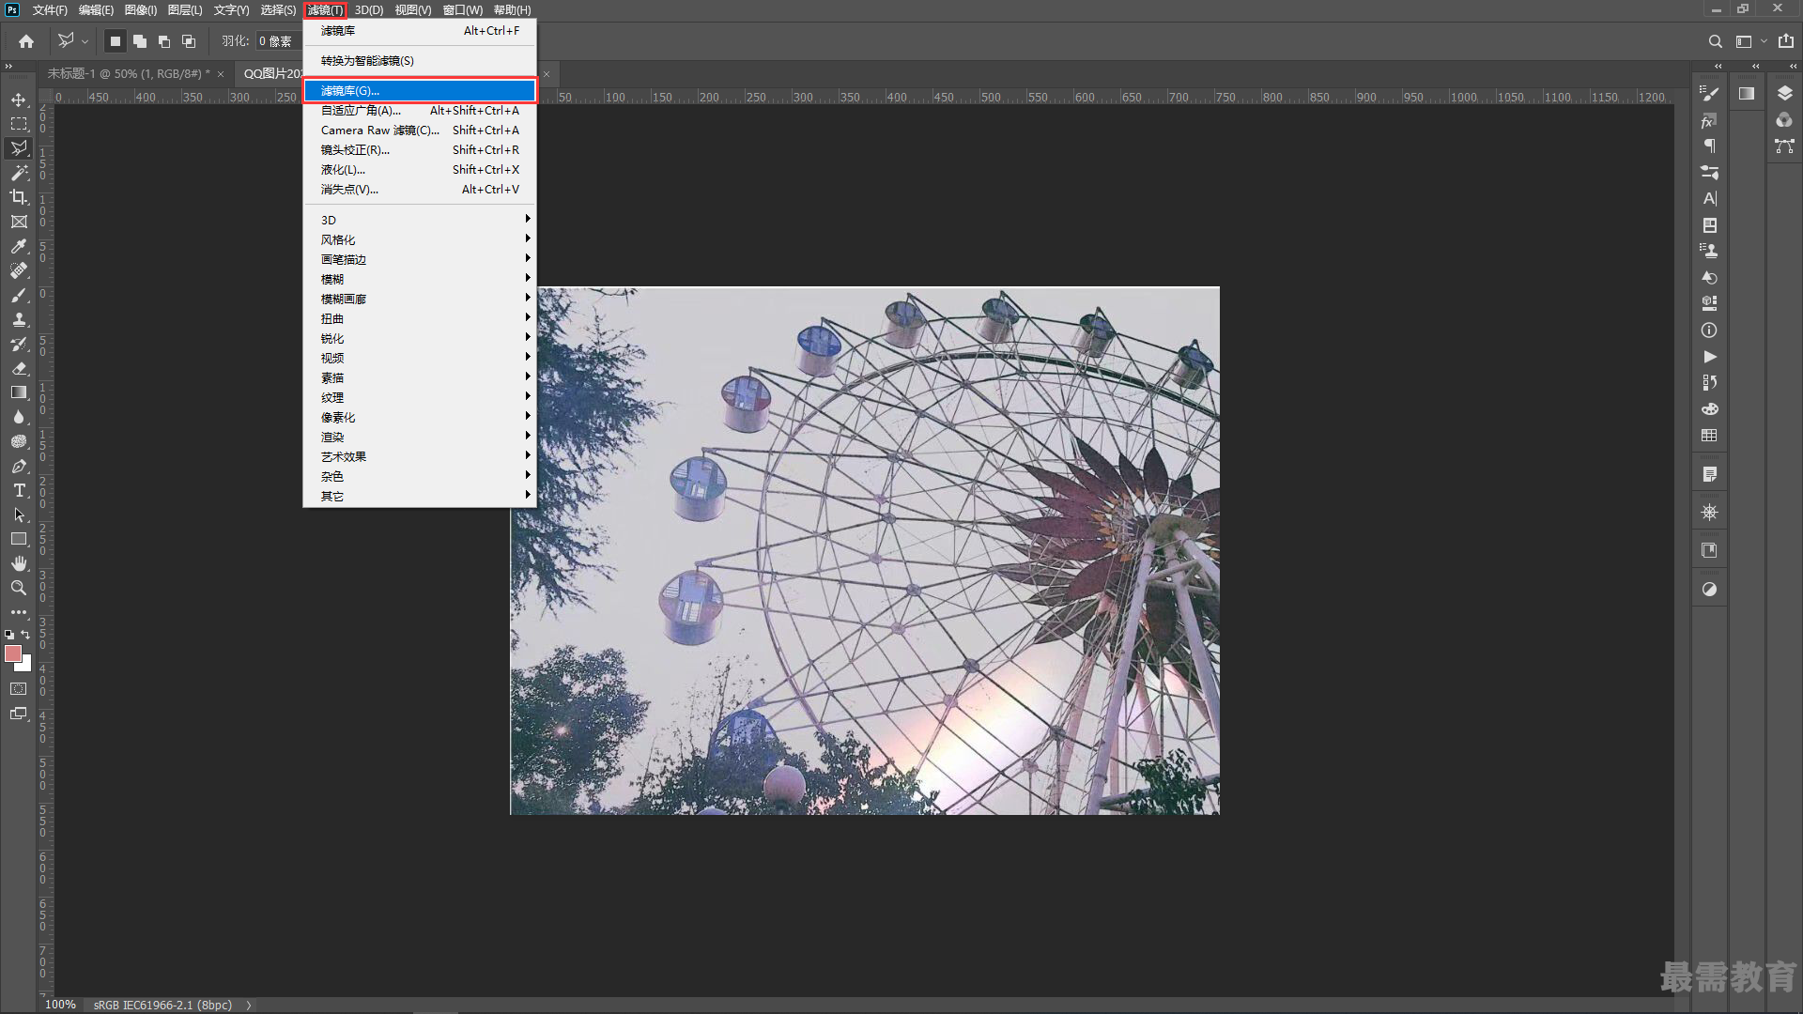Expand the 画笔描边 submenu
Image resolution: width=1803 pixels, height=1014 pixels.
[420, 259]
